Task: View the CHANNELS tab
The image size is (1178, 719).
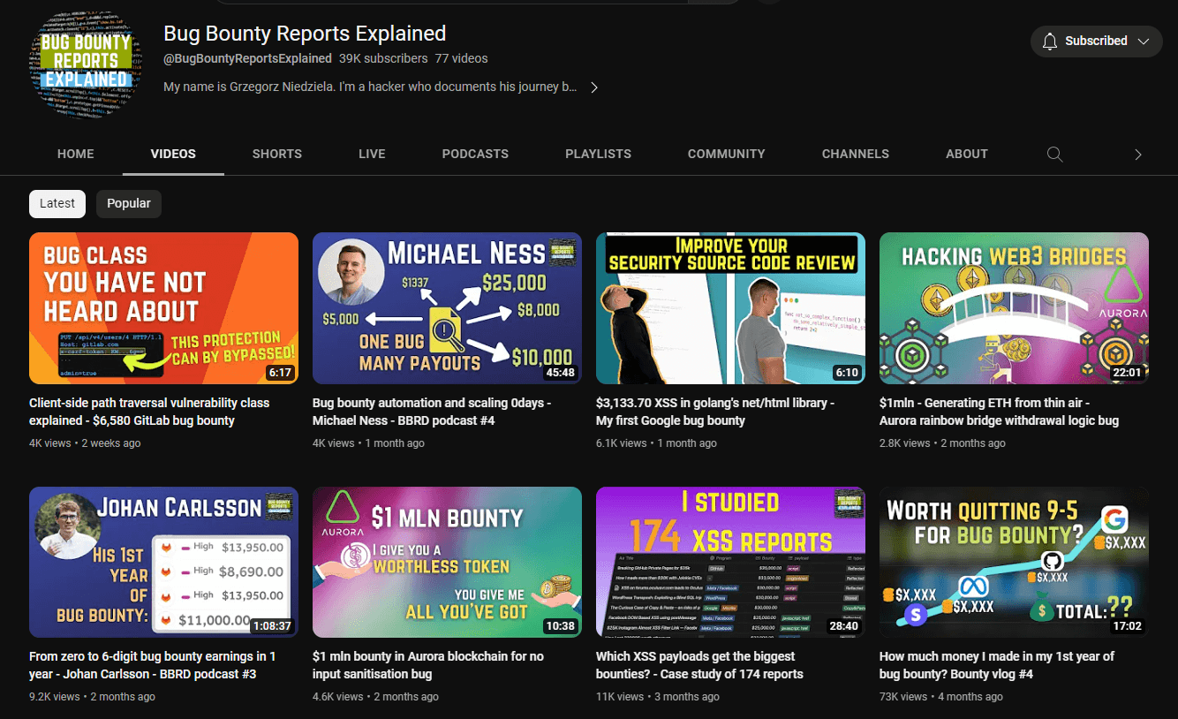Action: coord(856,154)
